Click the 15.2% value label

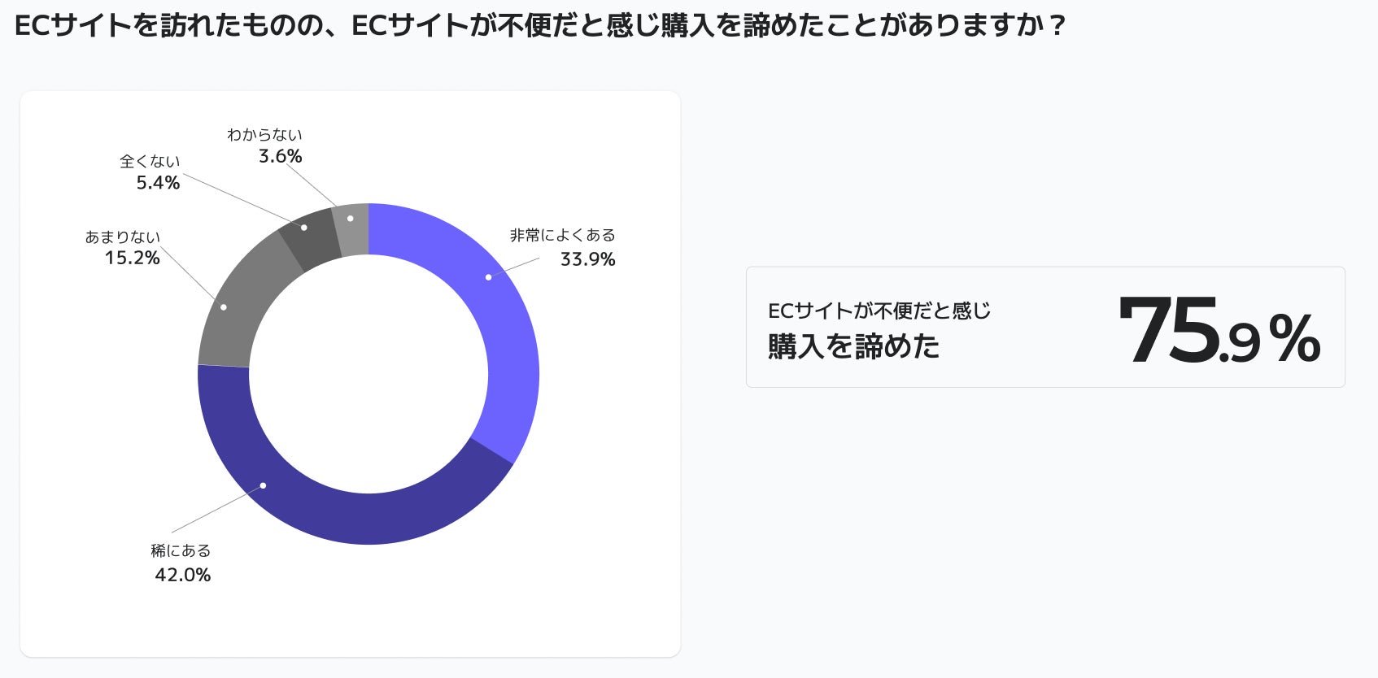tap(133, 258)
